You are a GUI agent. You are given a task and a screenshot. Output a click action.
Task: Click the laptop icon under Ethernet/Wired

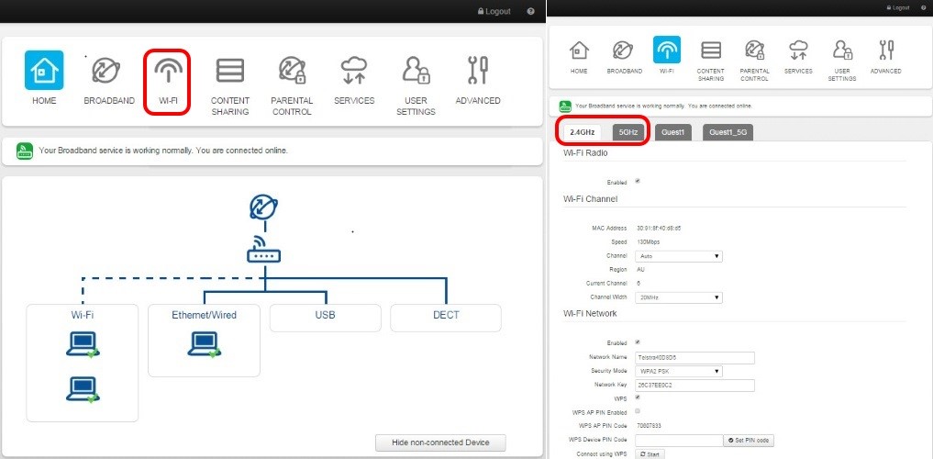pyautogui.click(x=204, y=344)
